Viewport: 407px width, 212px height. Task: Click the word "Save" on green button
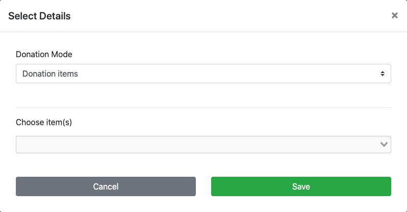tap(301, 186)
